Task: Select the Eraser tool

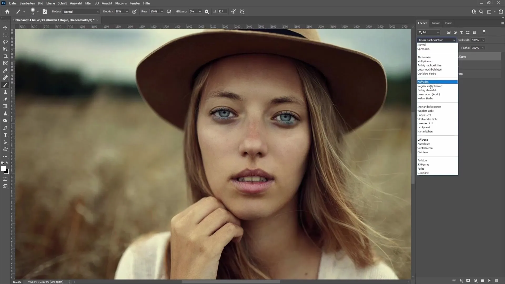Action: point(5,99)
